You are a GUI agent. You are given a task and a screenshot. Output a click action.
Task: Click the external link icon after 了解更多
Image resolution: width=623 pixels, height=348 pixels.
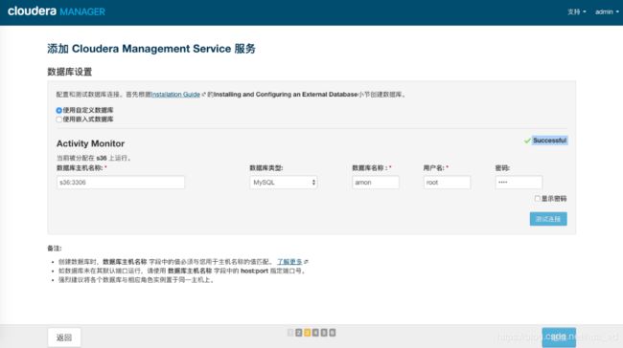[x=306, y=262]
